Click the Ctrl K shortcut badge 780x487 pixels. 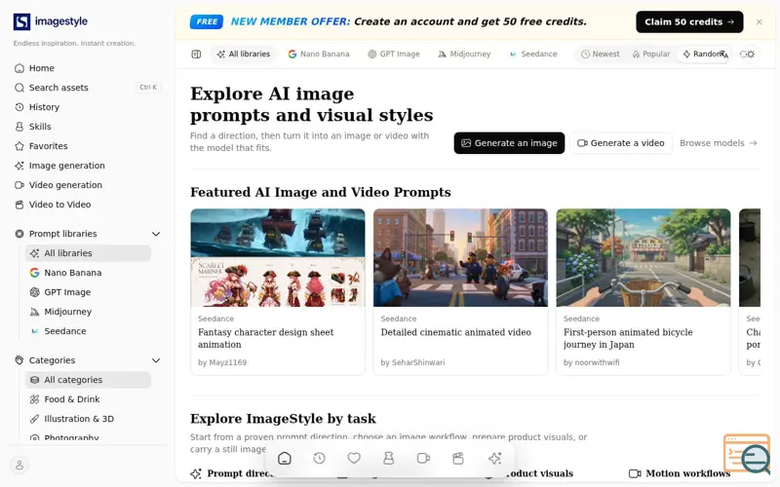coord(148,88)
